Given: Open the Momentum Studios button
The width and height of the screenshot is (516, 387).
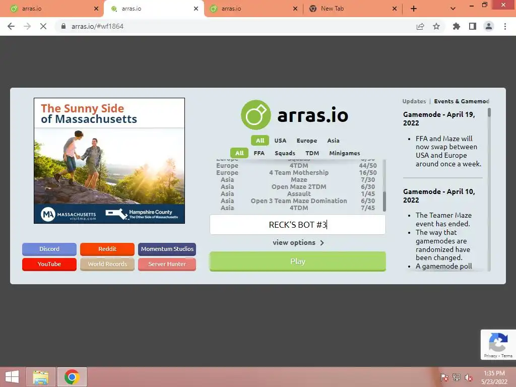Looking at the screenshot, I should (x=167, y=249).
